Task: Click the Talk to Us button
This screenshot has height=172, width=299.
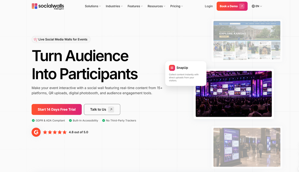Action: (x=102, y=110)
